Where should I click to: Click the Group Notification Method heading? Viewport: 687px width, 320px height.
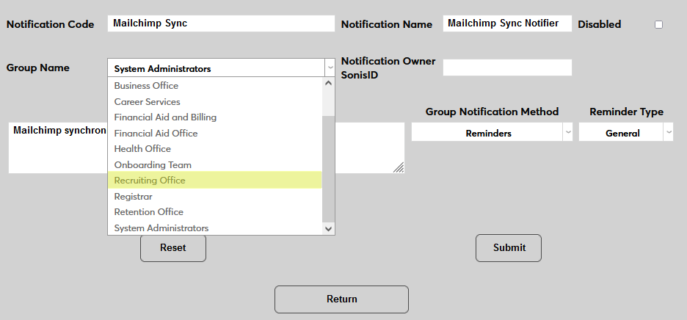pyautogui.click(x=492, y=112)
